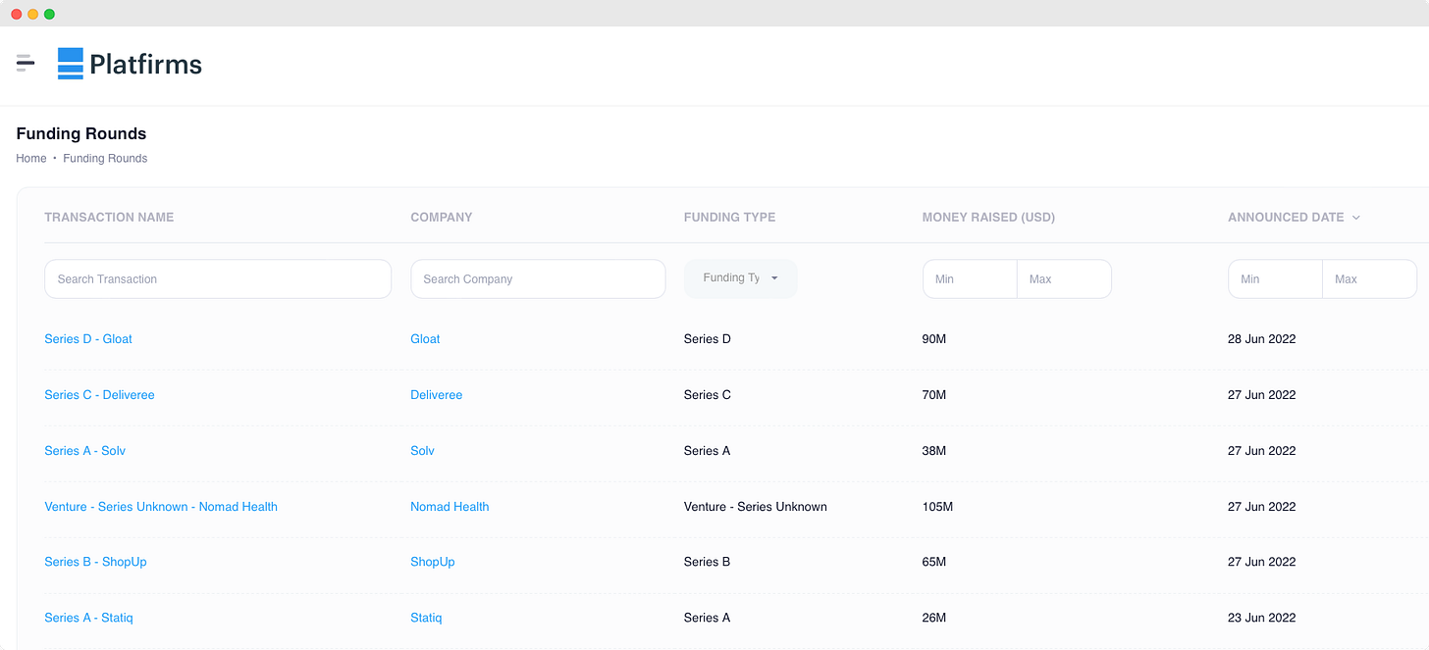This screenshot has width=1429, height=650.
Task: Select the 38M money raised cell
Action: (x=934, y=451)
